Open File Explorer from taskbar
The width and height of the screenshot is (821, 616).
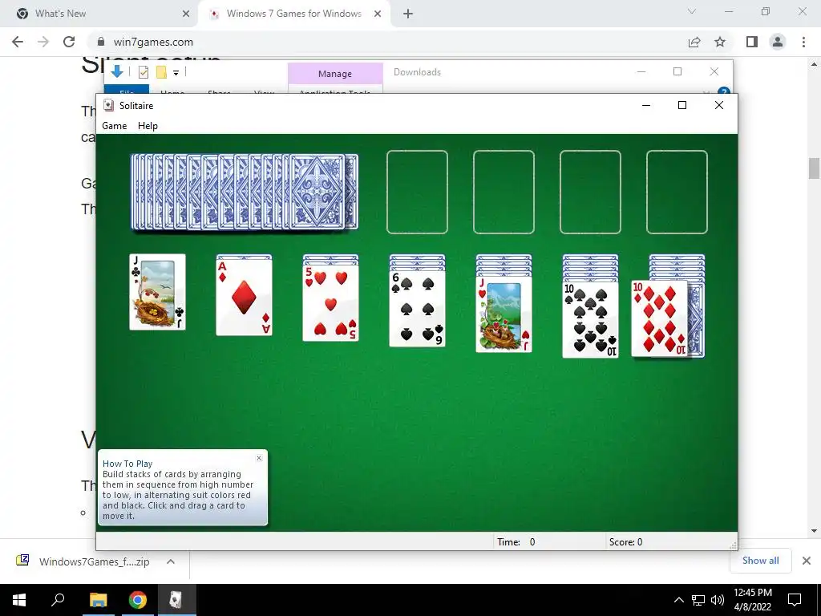98,600
